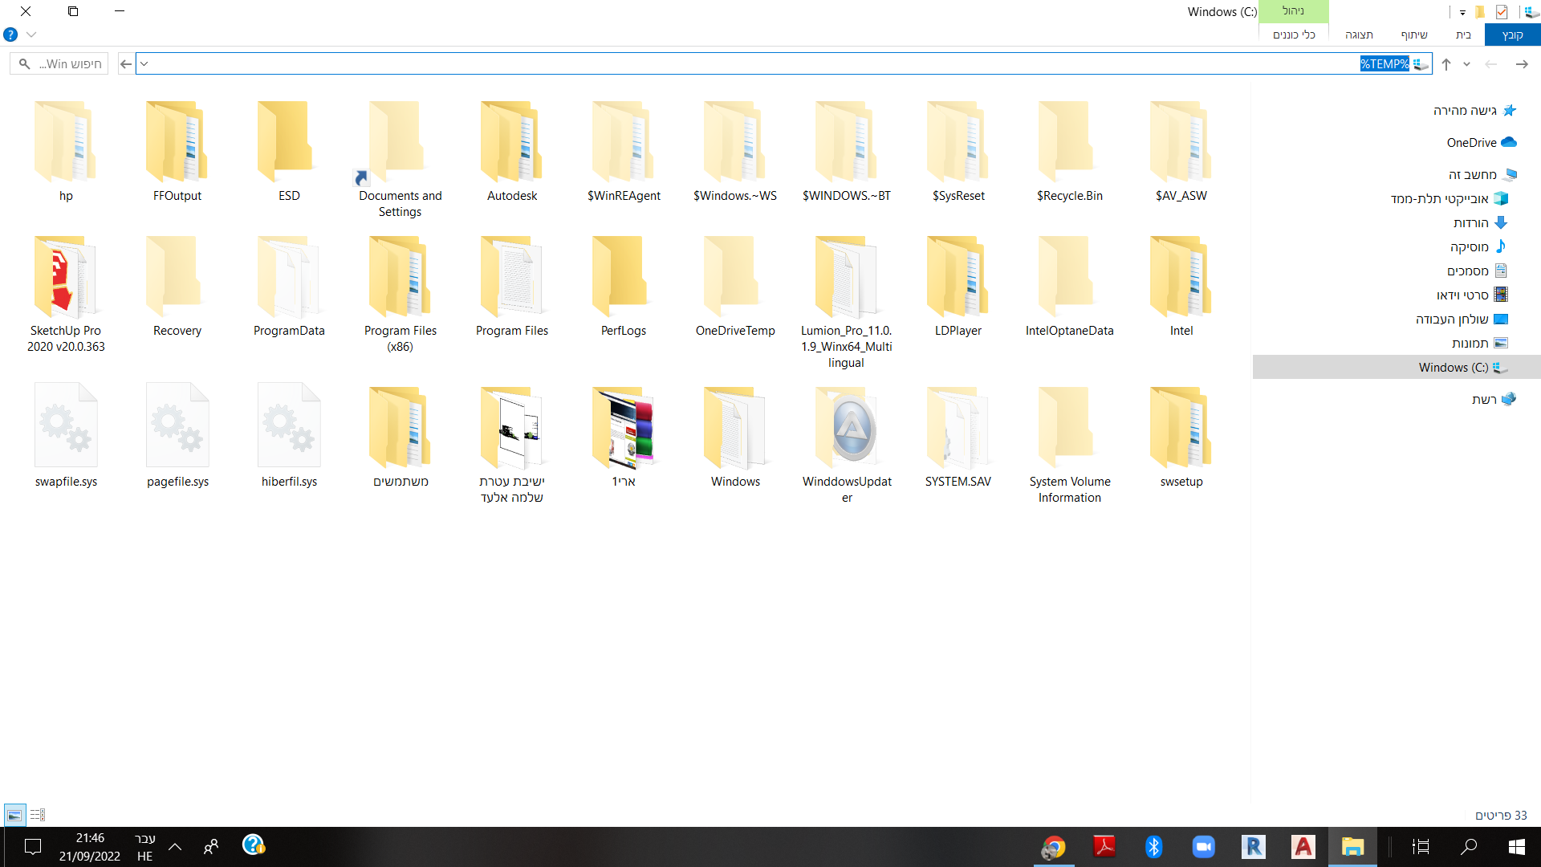The height and width of the screenshot is (867, 1541).
Task: Switch to the תצוגה (View) tab
Action: pos(1359,35)
